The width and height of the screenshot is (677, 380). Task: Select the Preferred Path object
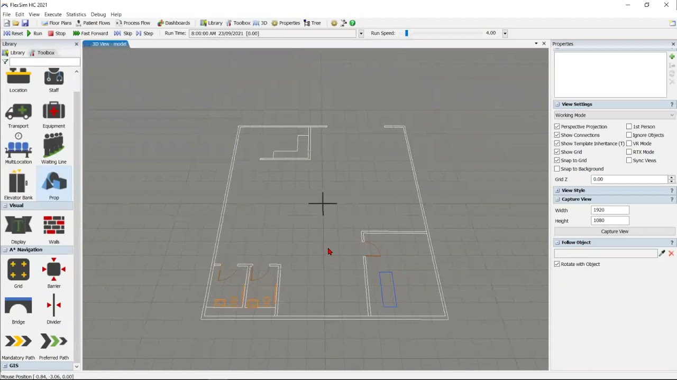pyautogui.click(x=53, y=346)
